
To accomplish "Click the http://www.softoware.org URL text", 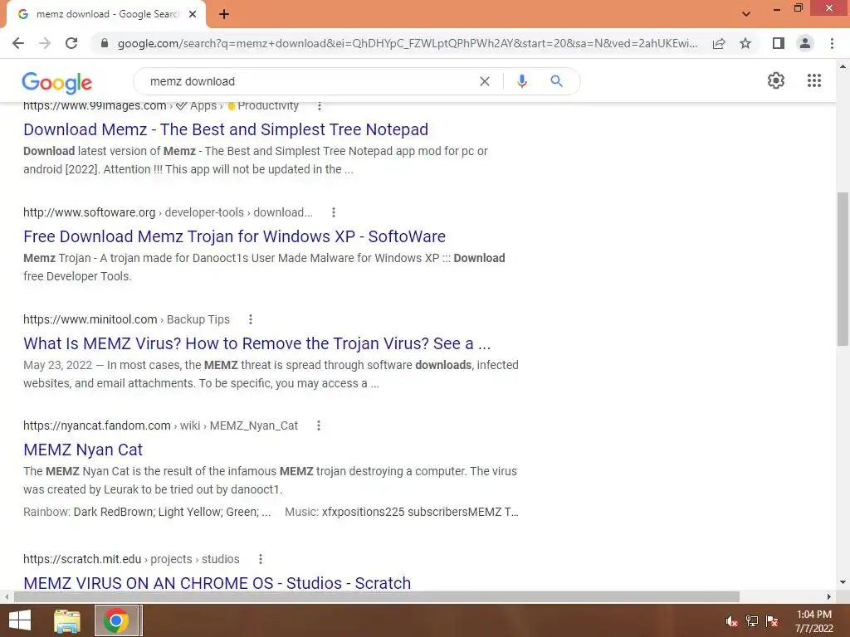I will [90, 212].
